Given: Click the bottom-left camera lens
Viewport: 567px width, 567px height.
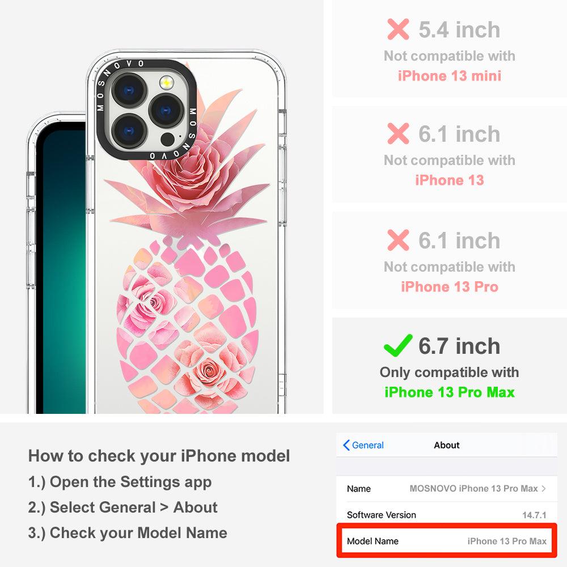Looking at the screenshot, I should [129, 132].
